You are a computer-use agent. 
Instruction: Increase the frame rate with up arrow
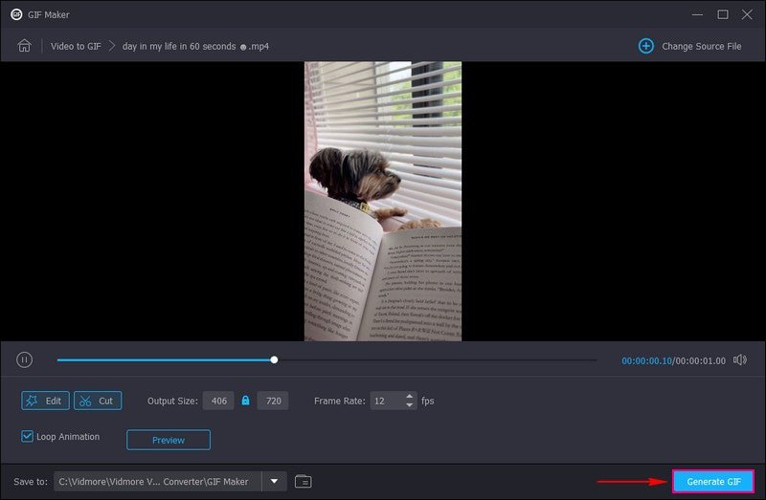(x=411, y=397)
